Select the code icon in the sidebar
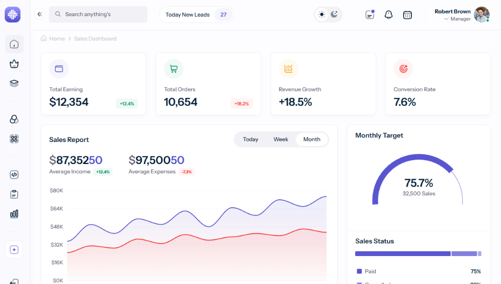 coord(14,174)
